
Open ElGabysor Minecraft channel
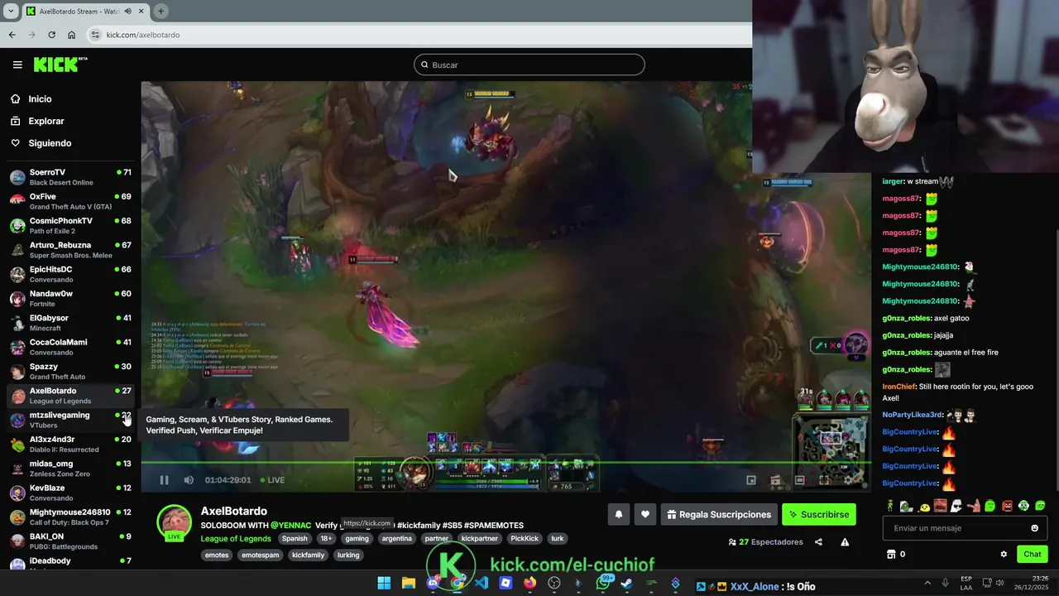[70, 323]
